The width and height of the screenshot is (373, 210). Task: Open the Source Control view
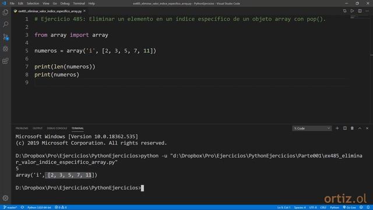(x=5, y=36)
